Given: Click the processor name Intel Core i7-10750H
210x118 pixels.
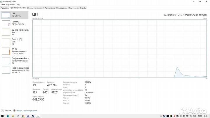Looking at the screenshot, I should [x=185, y=15].
